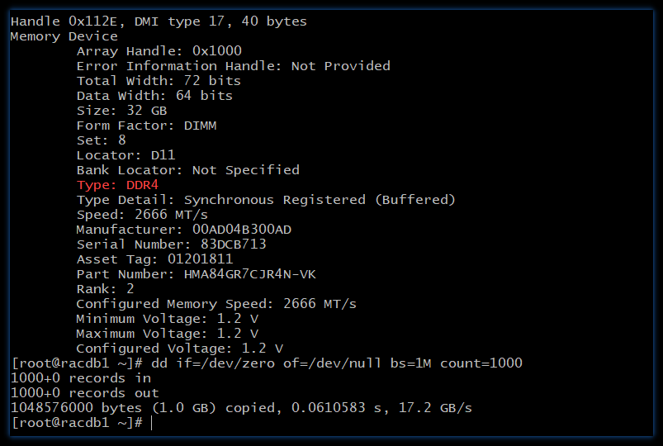Click the Bank Locator Not Specified line
The width and height of the screenshot is (663, 446).
click(187, 170)
